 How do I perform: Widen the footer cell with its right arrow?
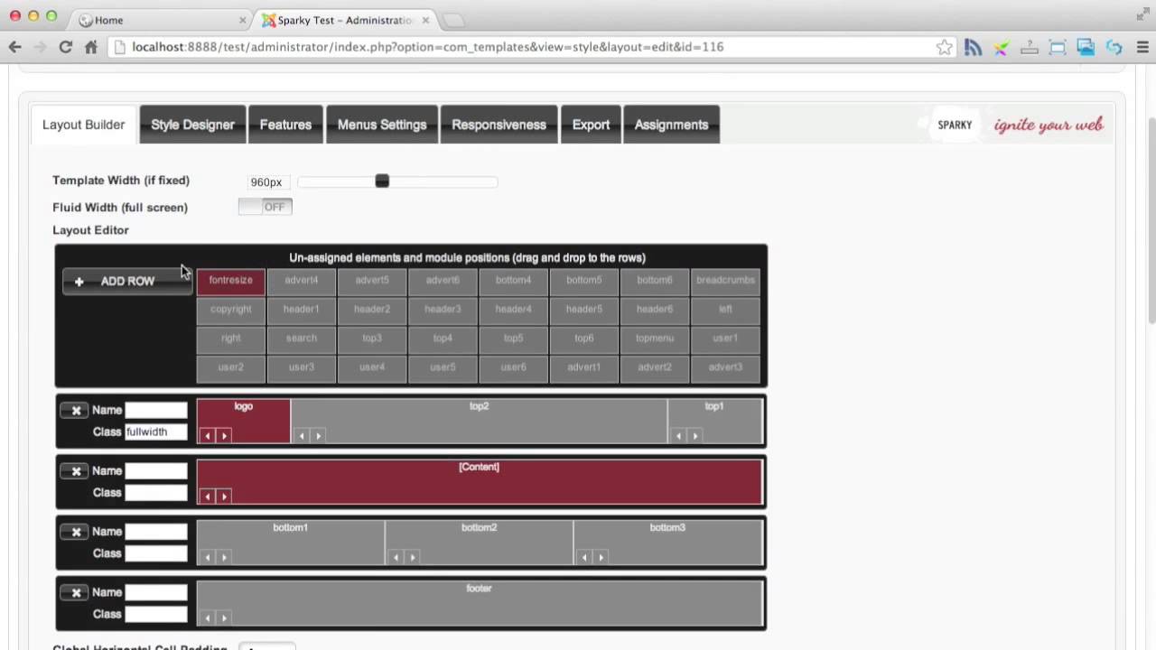coord(224,617)
